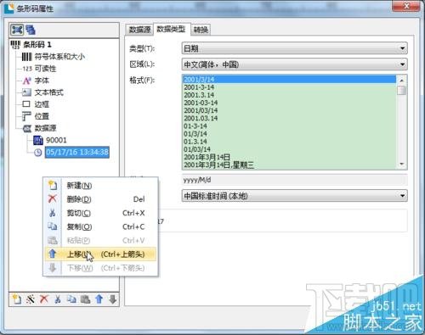Screen dimensions: 425x335
Task: Open the 边框 tree item
Action: pos(42,104)
